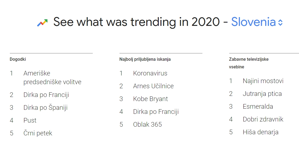Click the Pust trending event
The width and height of the screenshot is (299, 146).
coord(30,120)
